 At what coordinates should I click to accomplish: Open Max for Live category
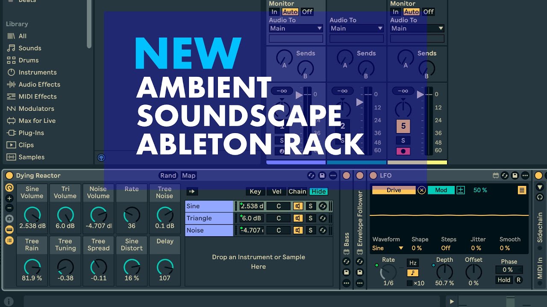click(x=37, y=121)
